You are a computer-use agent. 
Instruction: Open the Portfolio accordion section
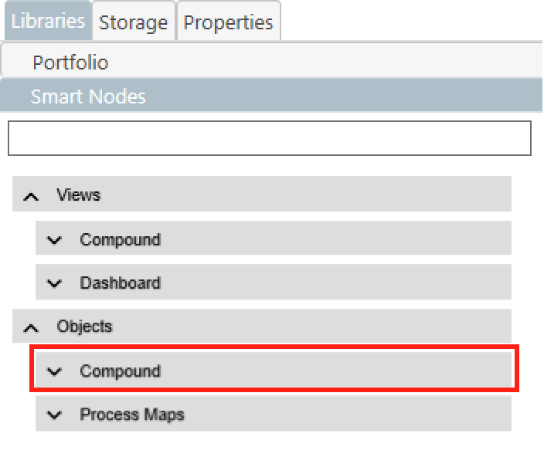[70, 63]
